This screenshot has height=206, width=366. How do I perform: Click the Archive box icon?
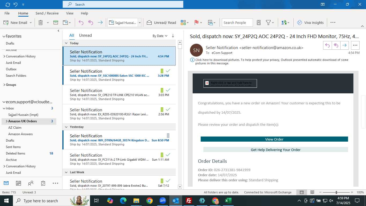point(56,23)
